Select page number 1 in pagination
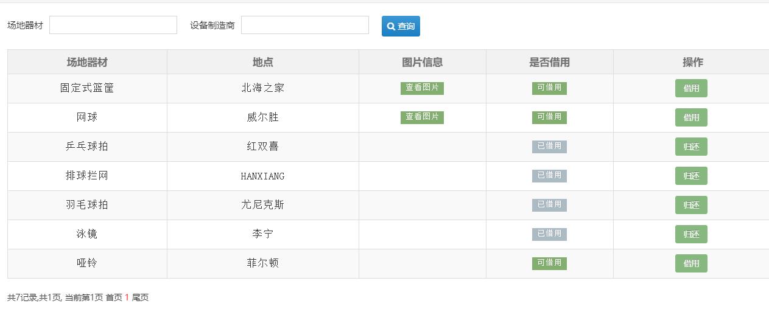 tap(127, 297)
